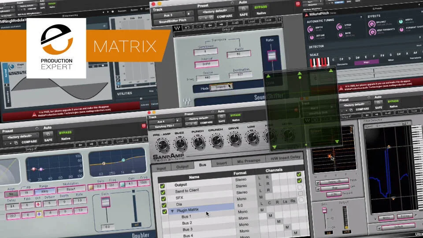Image resolution: width=423 pixels, height=238 pixels.
Task: Open the Aux 4 track selector in SansAmp
Action: (x=162, y=122)
